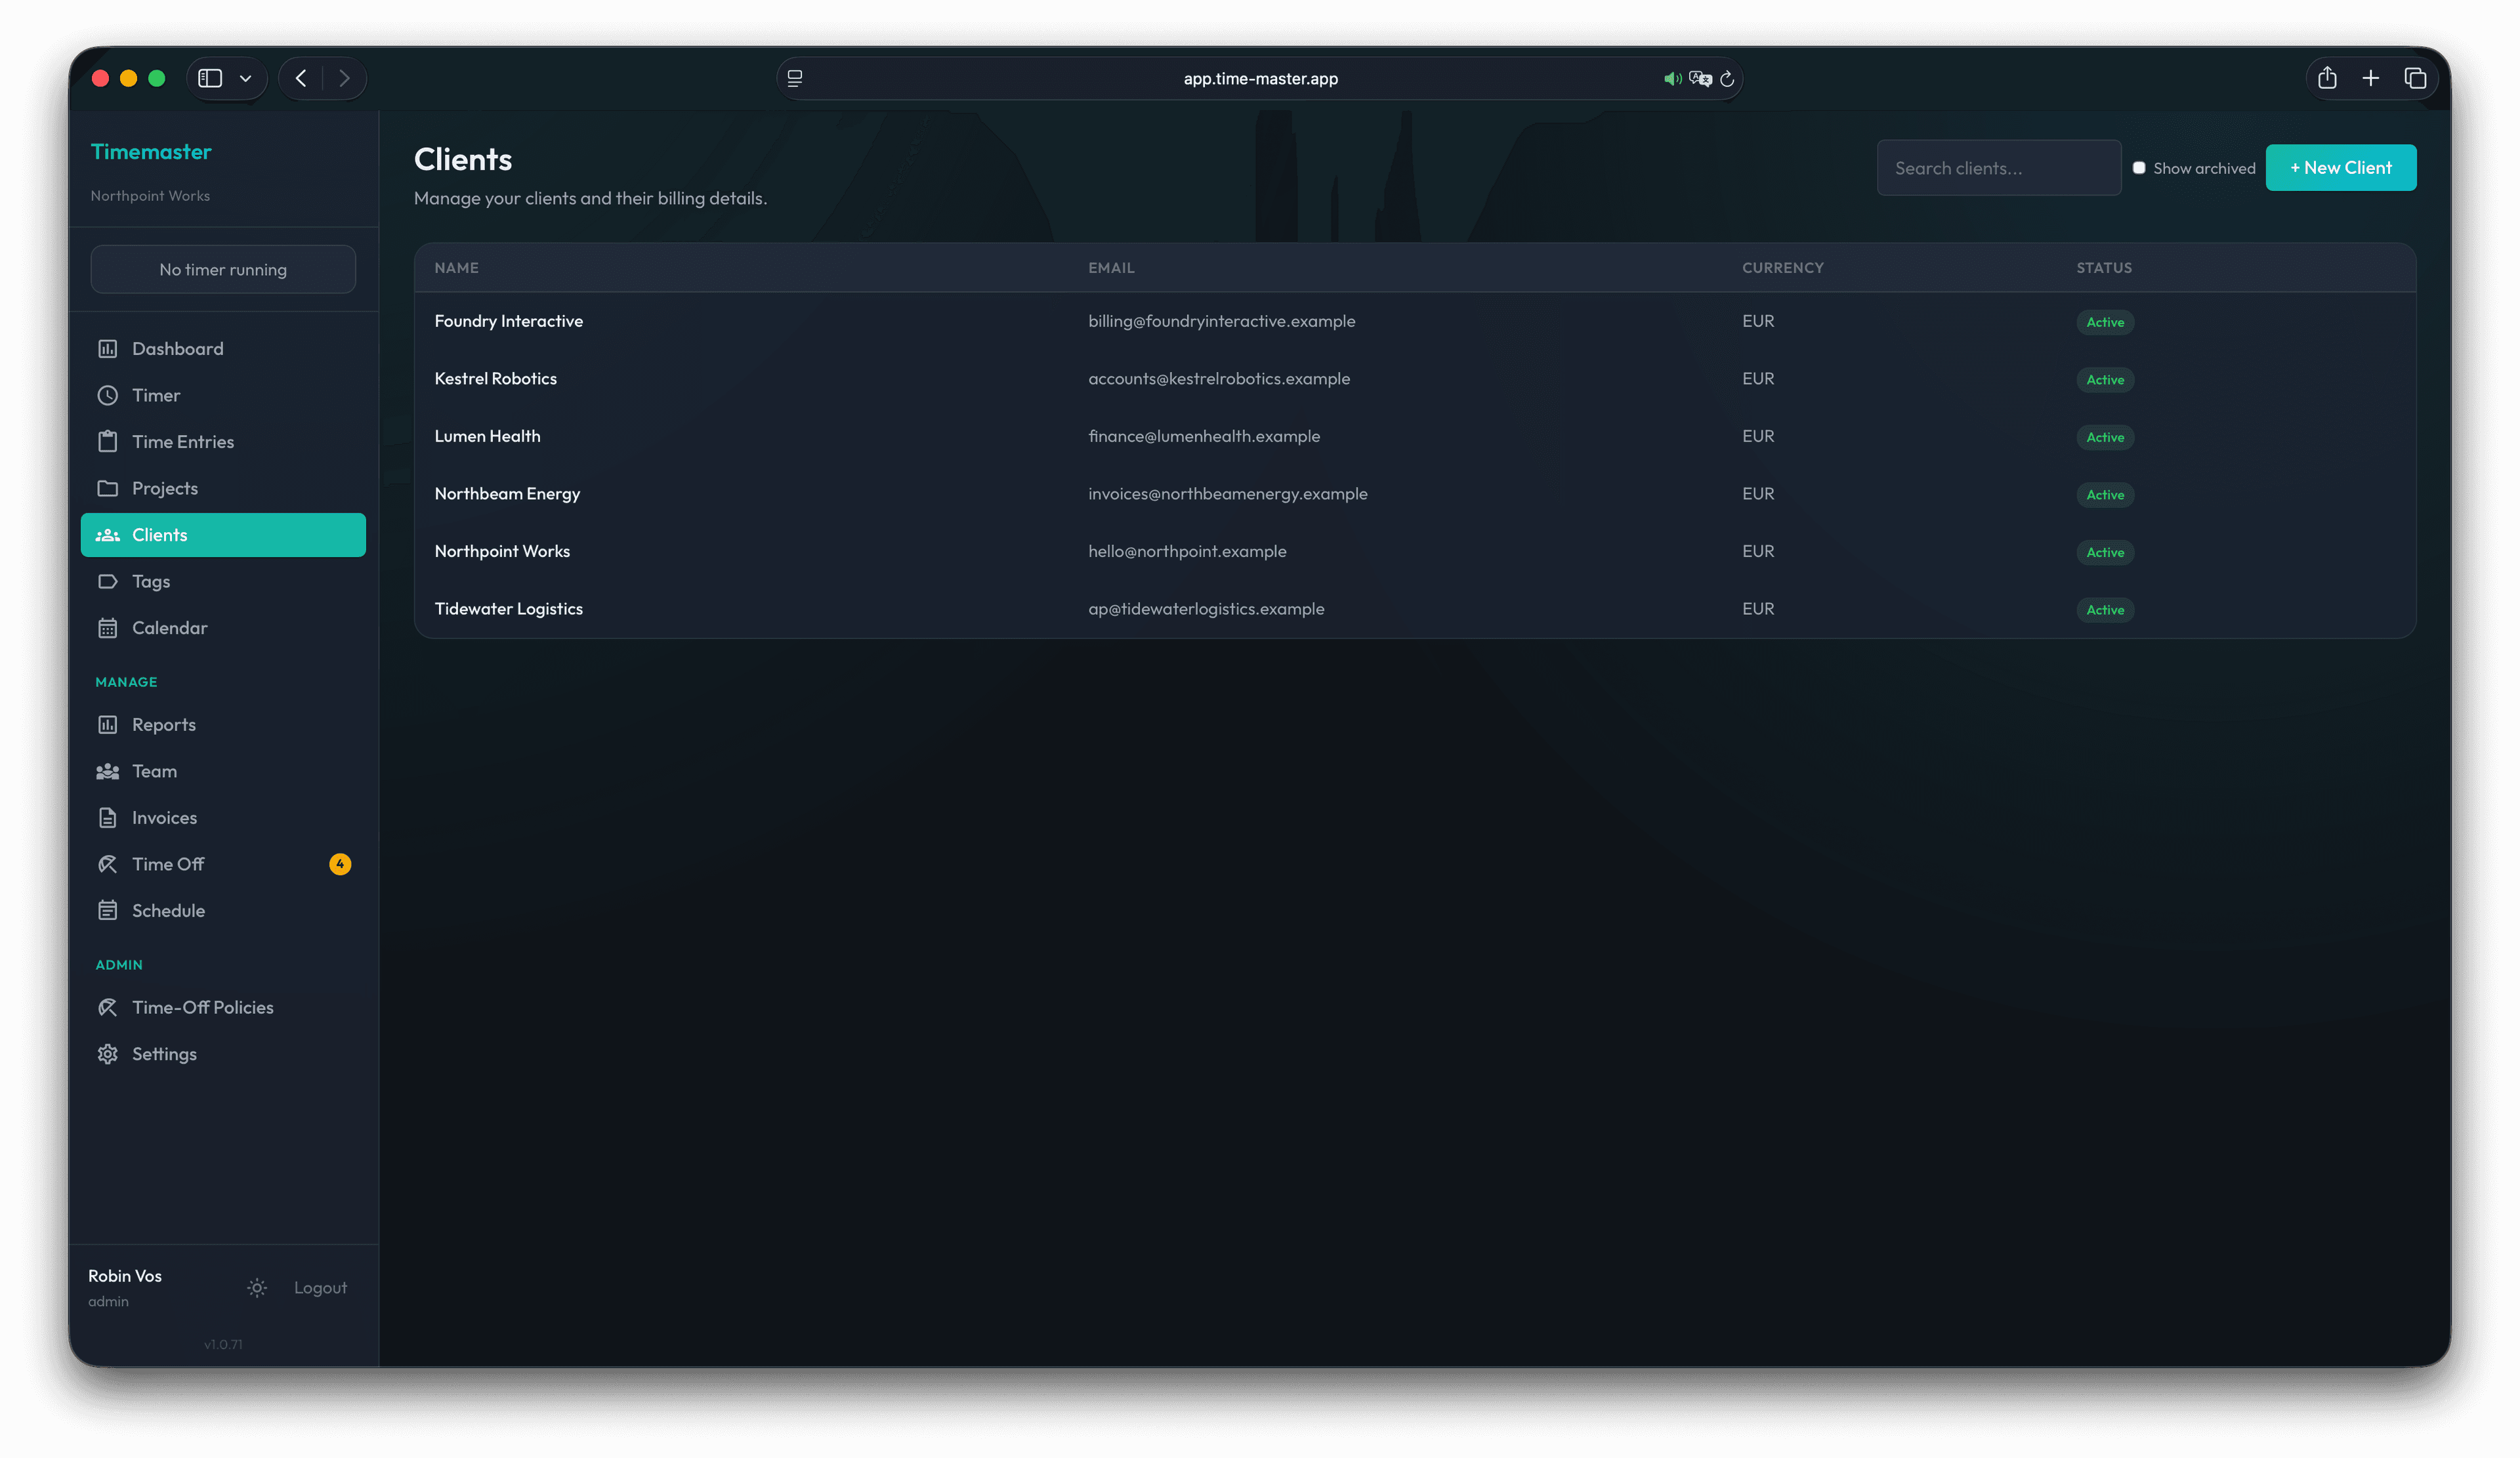Open the Calendar icon in sidebar
2520x1458 pixels.
point(107,628)
